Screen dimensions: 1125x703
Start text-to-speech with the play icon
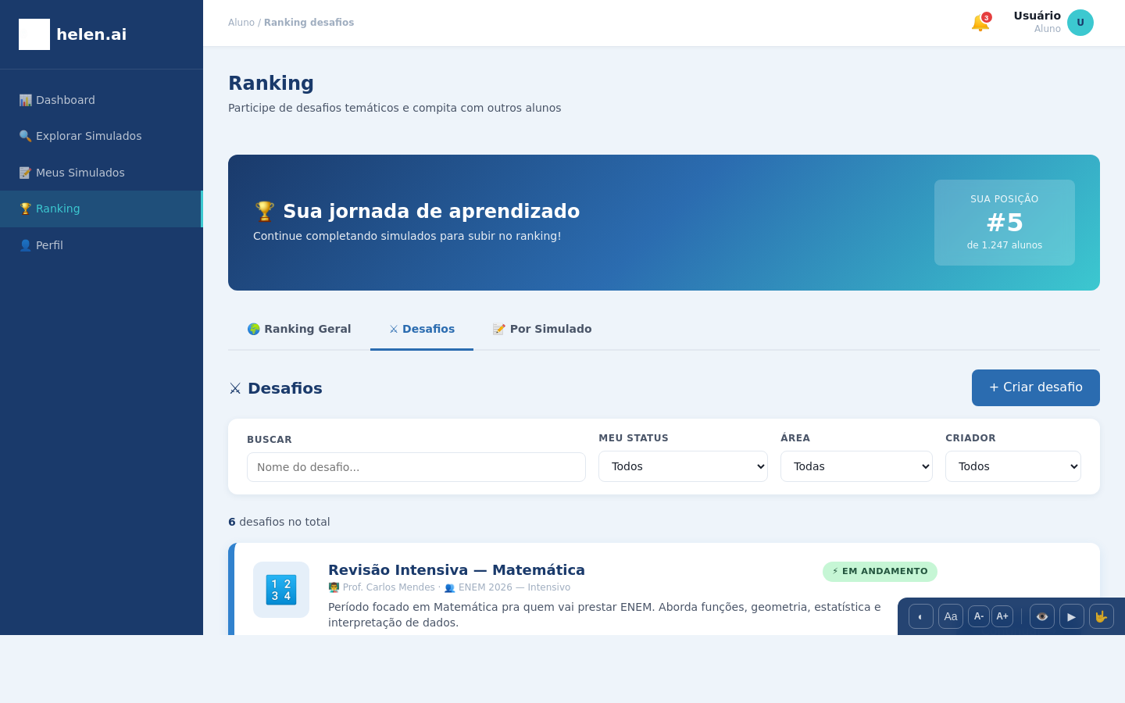pyautogui.click(x=1071, y=616)
